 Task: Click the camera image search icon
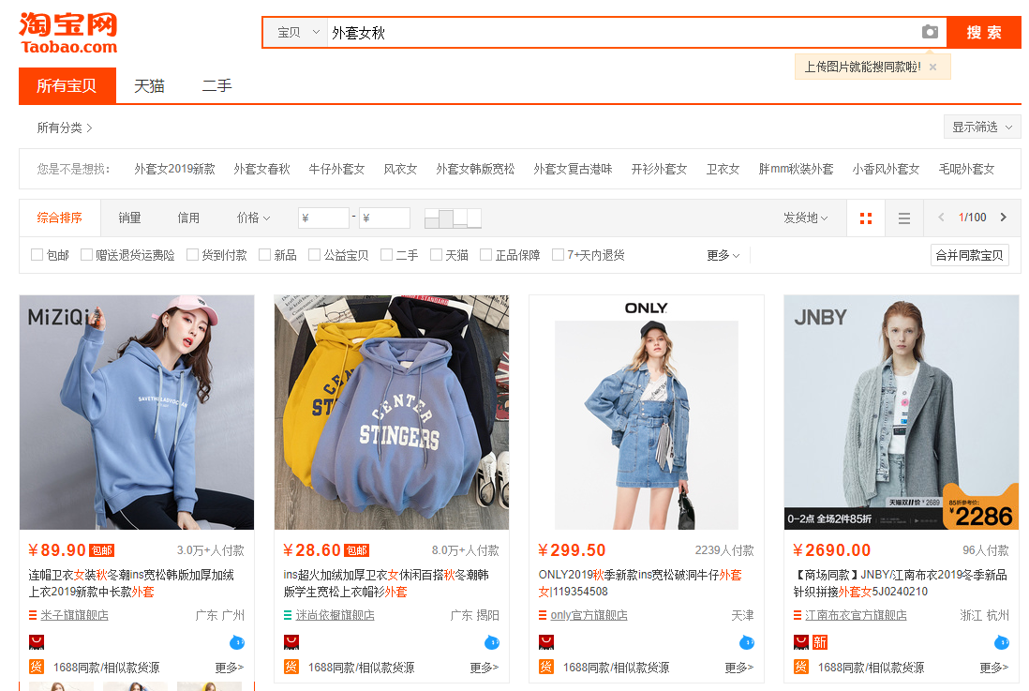(x=929, y=32)
